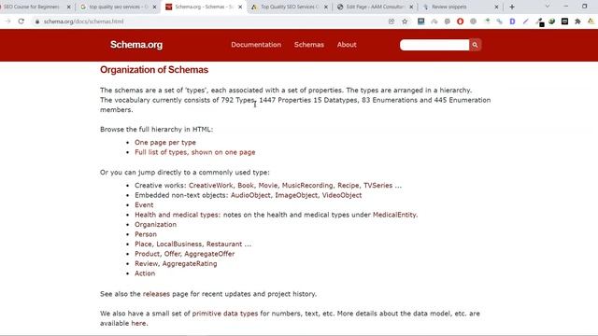Open the link chain extension icon
Image resolution: width=598 pixels, height=336 pixels.
point(500,21)
